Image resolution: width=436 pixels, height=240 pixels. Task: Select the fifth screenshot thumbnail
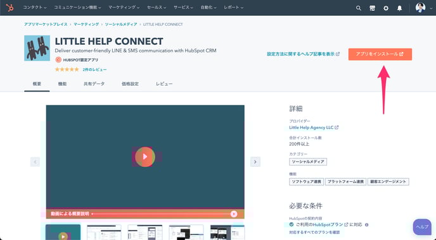pos(228,232)
